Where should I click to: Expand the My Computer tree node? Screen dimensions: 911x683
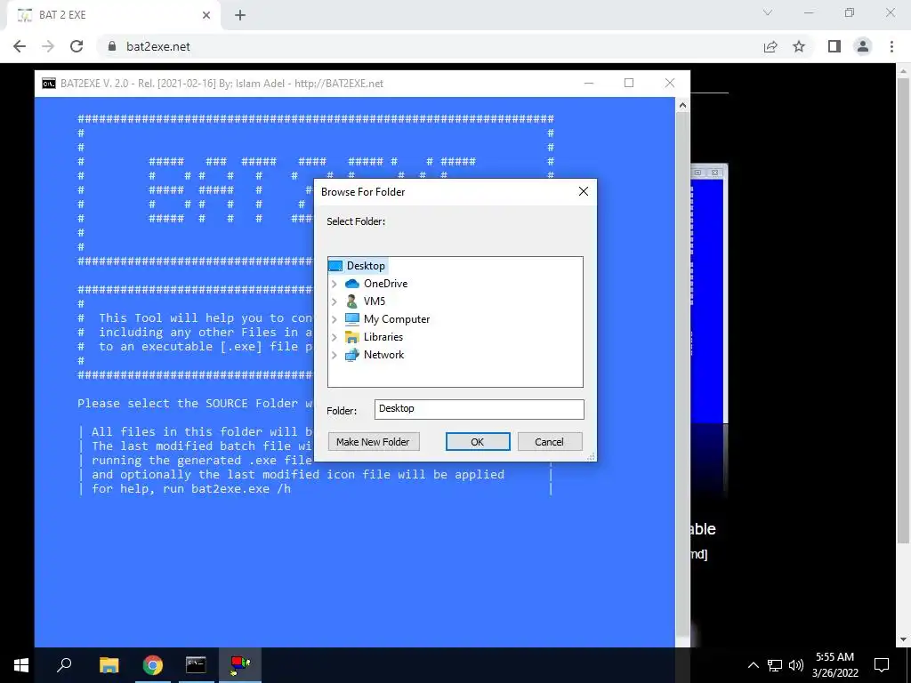point(335,319)
